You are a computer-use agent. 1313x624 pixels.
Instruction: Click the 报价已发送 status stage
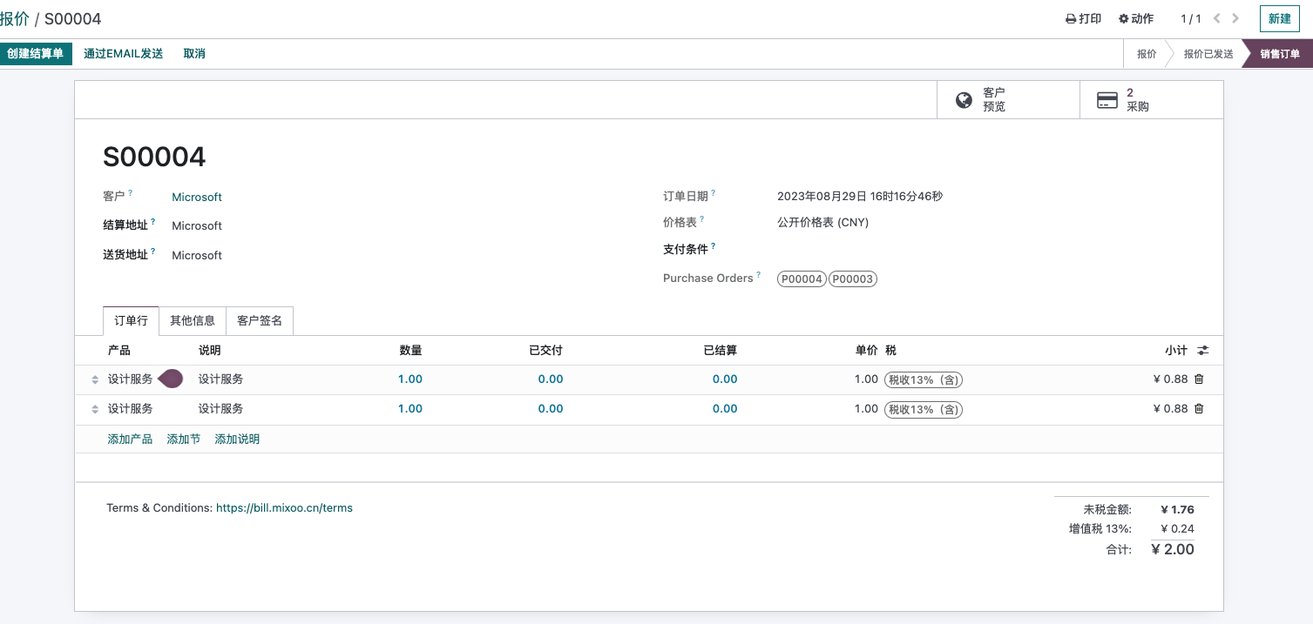pyautogui.click(x=1208, y=54)
